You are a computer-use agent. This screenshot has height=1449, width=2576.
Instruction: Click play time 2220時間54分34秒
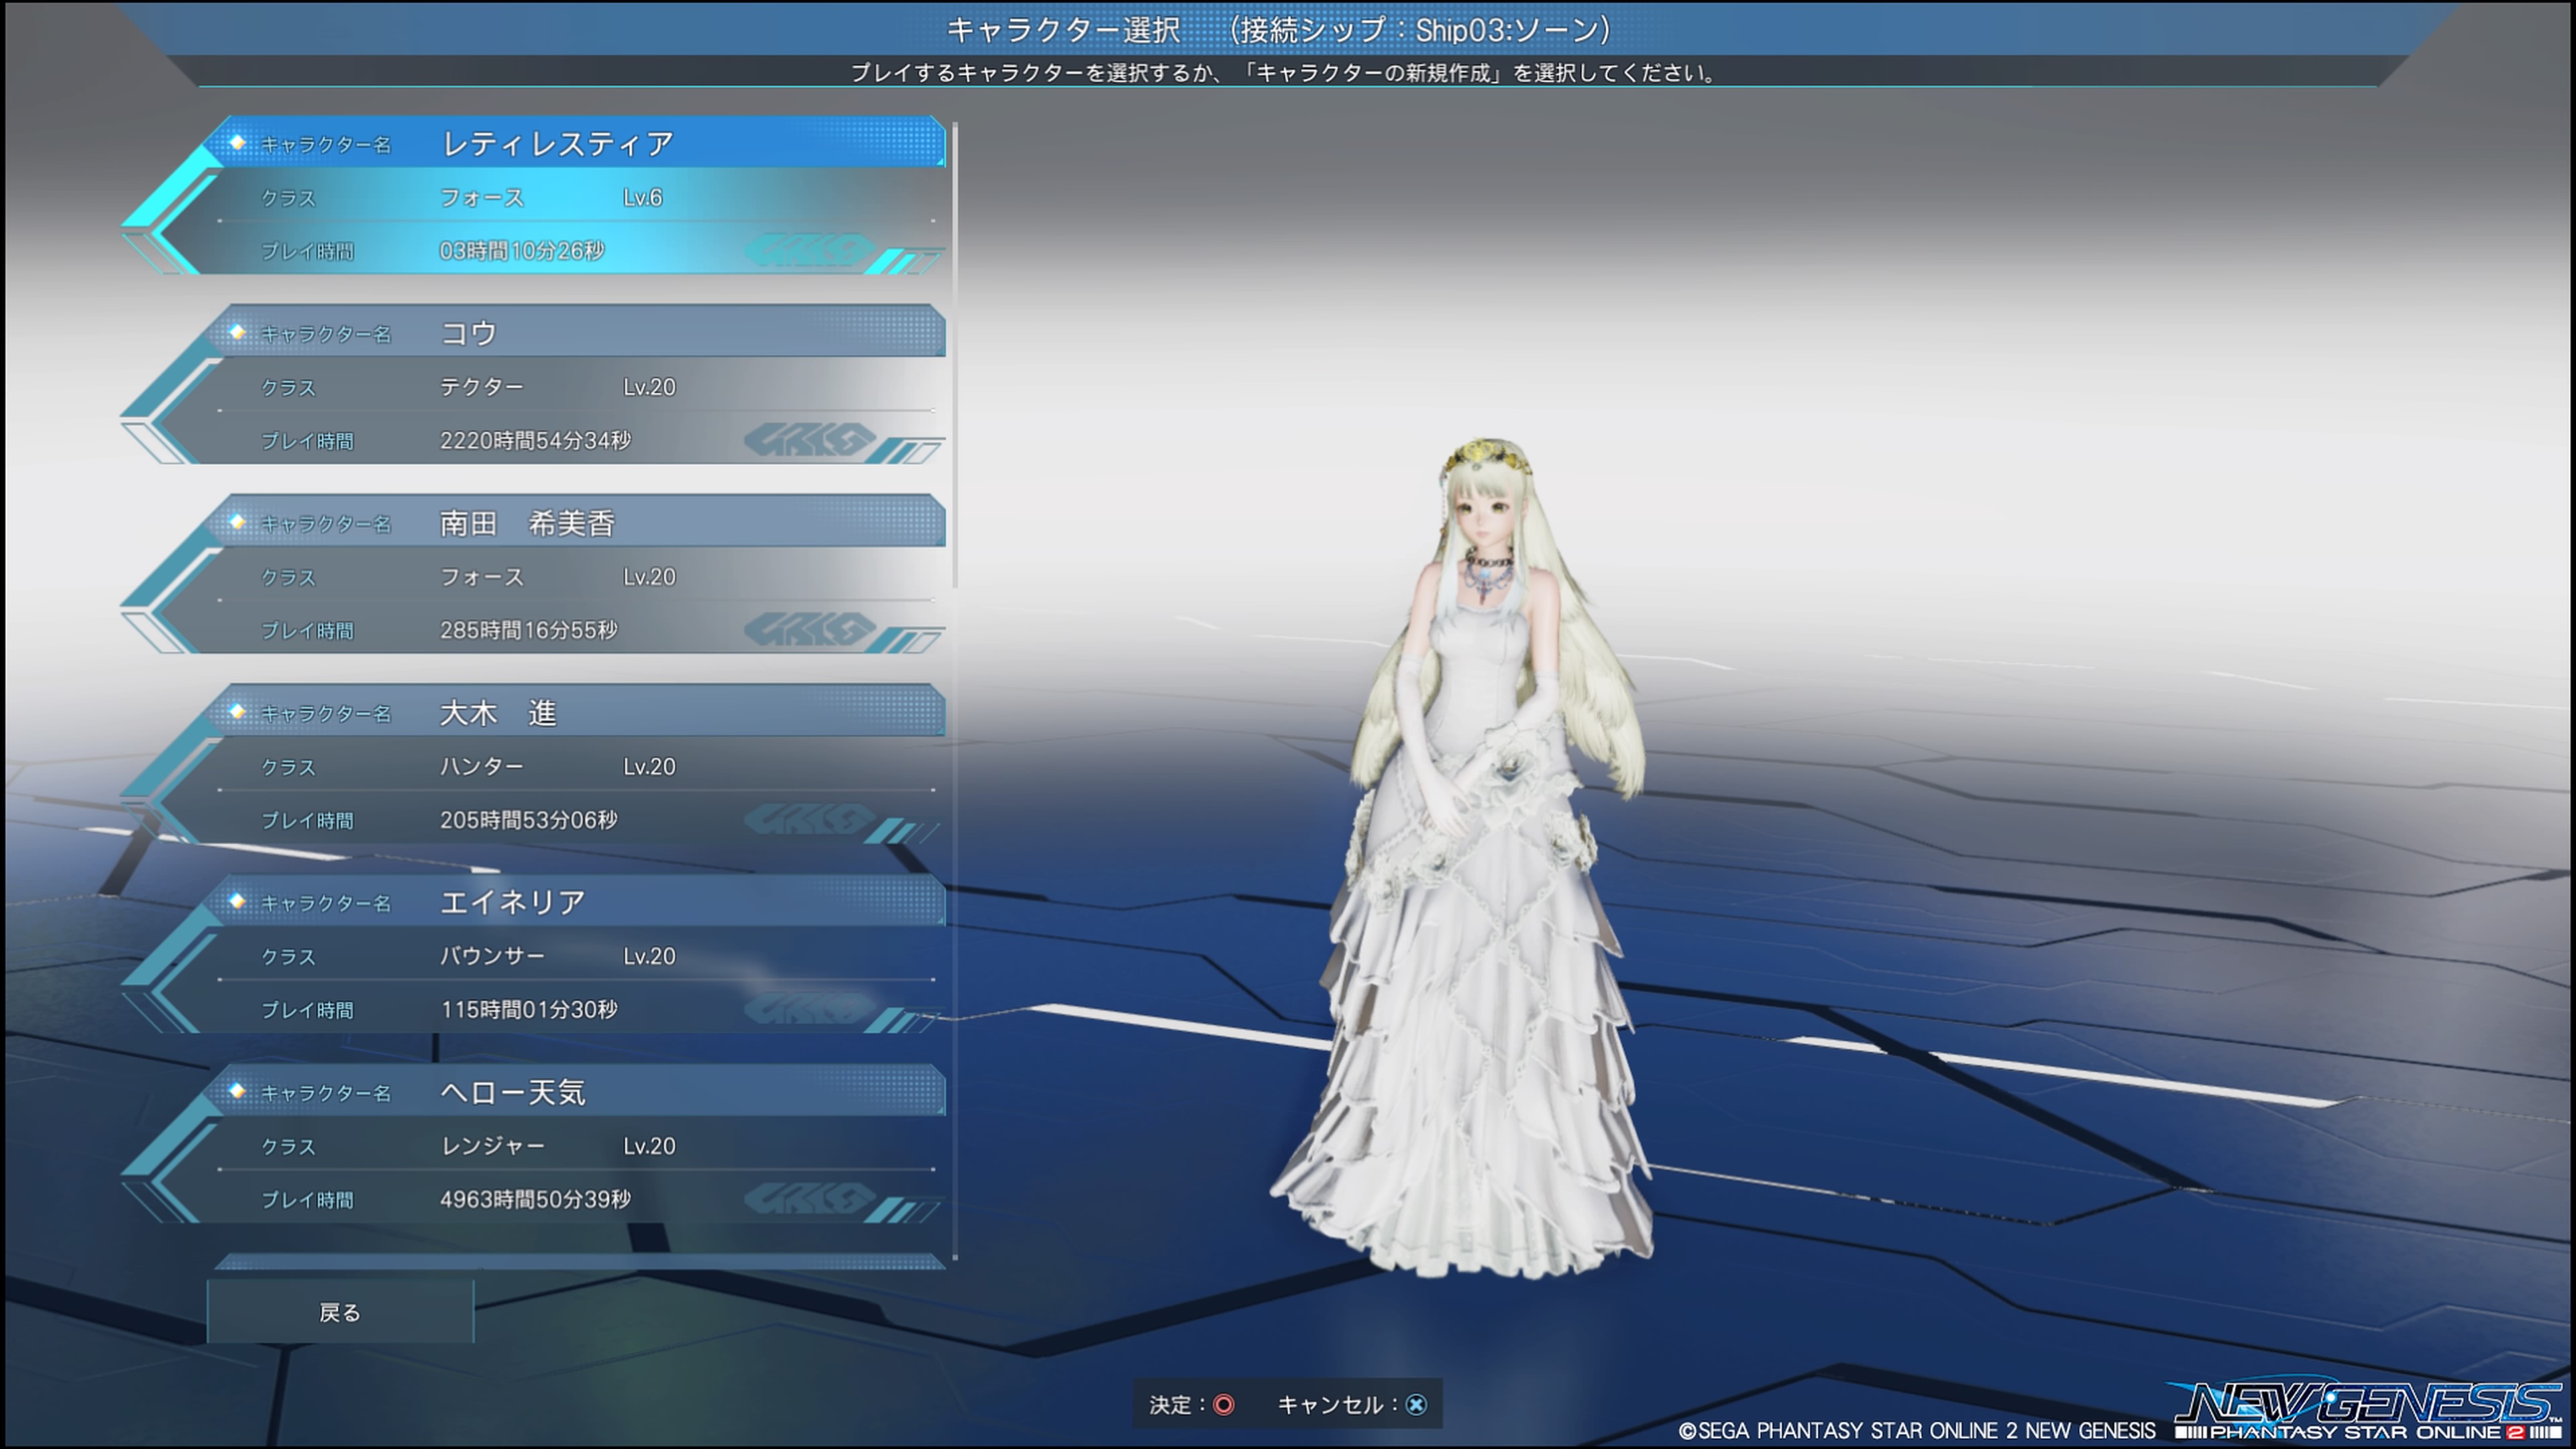(535, 440)
